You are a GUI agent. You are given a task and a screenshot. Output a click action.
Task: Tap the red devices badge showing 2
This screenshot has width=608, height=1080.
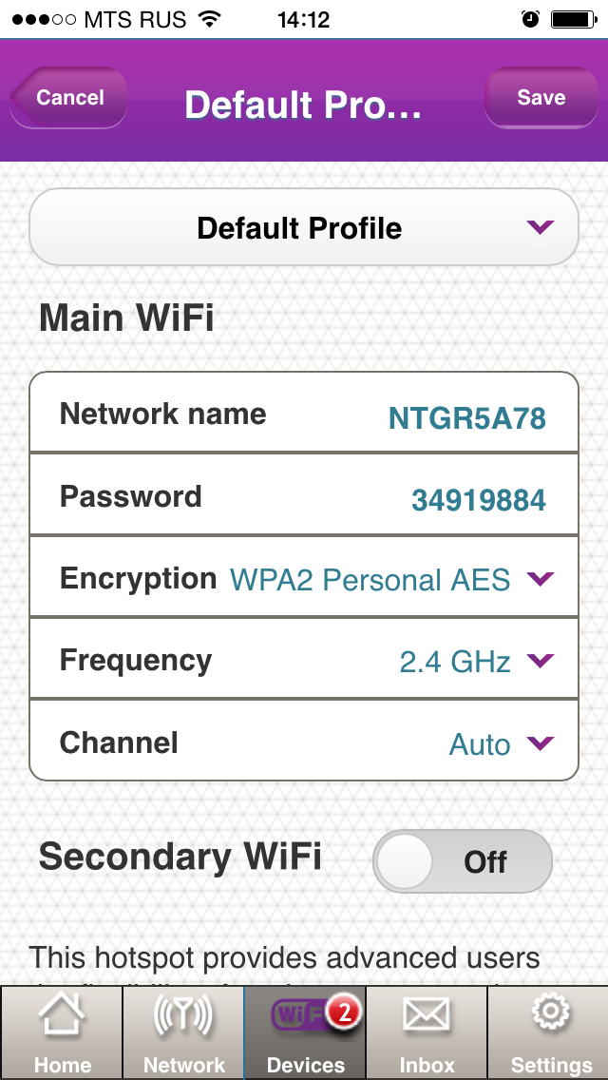[x=344, y=1013]
